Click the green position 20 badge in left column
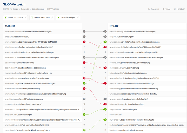The height and width of the screenshot is (133, 187). coord(84,130)
